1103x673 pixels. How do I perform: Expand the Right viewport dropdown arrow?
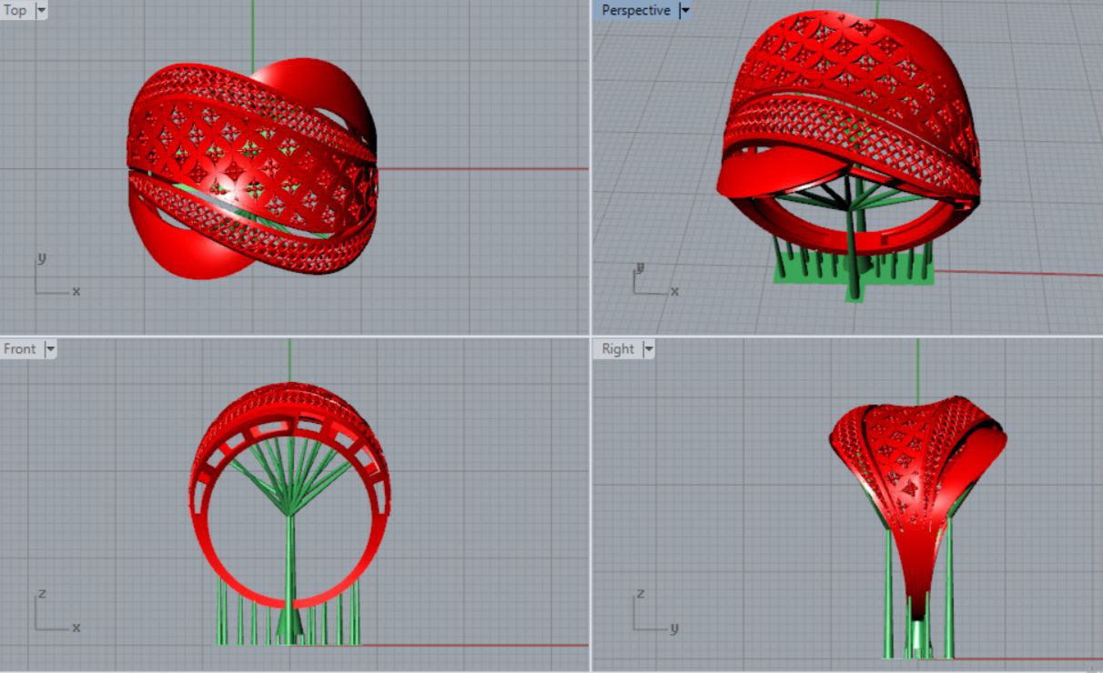click(x=648, y=349)
